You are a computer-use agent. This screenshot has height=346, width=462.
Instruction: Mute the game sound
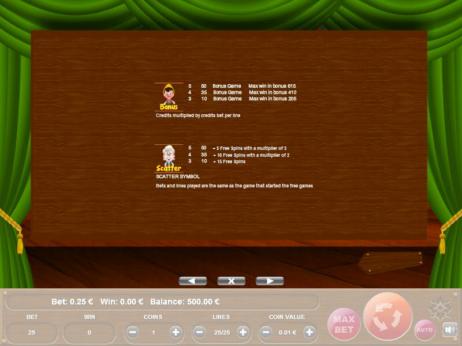tap(450, 330)
